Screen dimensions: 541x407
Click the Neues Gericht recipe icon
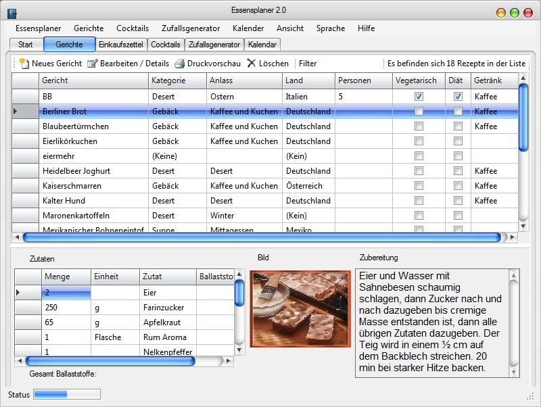click(x=24, y=64)
